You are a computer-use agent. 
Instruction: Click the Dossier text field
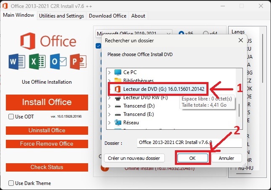(190, 143)
